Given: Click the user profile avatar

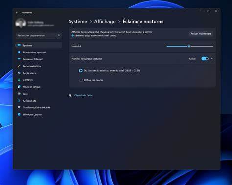Looking at the screenshot, I should coord(21,24).
